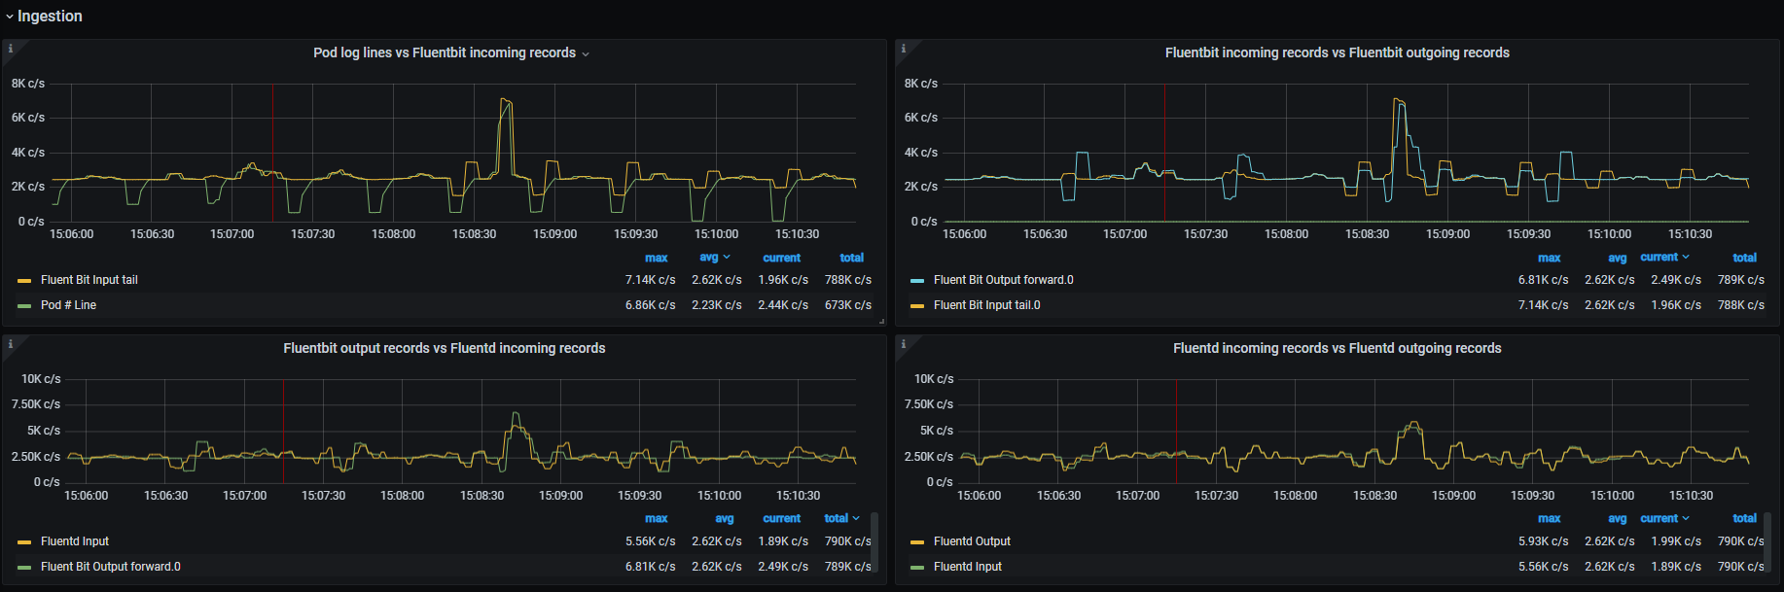Open info icon of Fluentbit incoming vs outgoing panel

tap(904, 49)
